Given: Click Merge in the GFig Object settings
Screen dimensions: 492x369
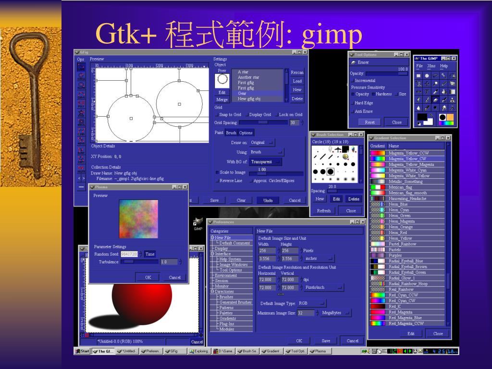Looking at the screenshot, I should pyautogui.click(x=222, y=99).
